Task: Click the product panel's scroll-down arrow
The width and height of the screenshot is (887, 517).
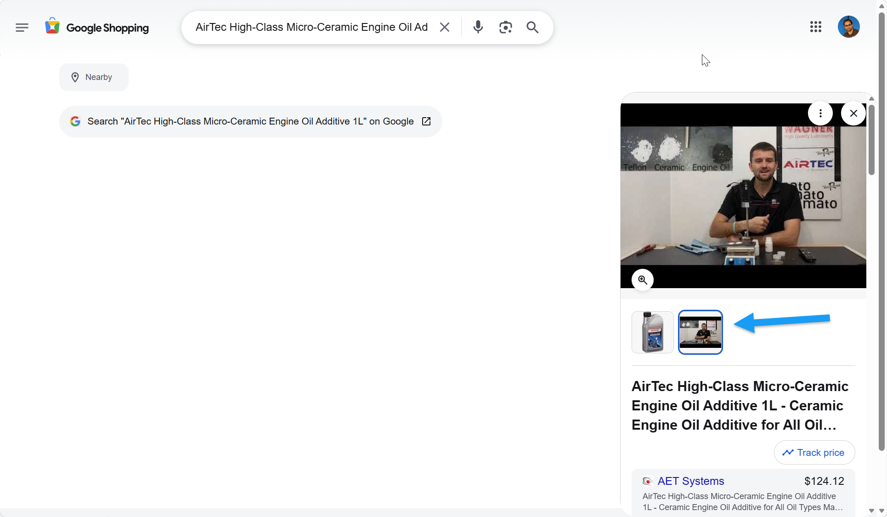Action: click(x=871, y=511)
